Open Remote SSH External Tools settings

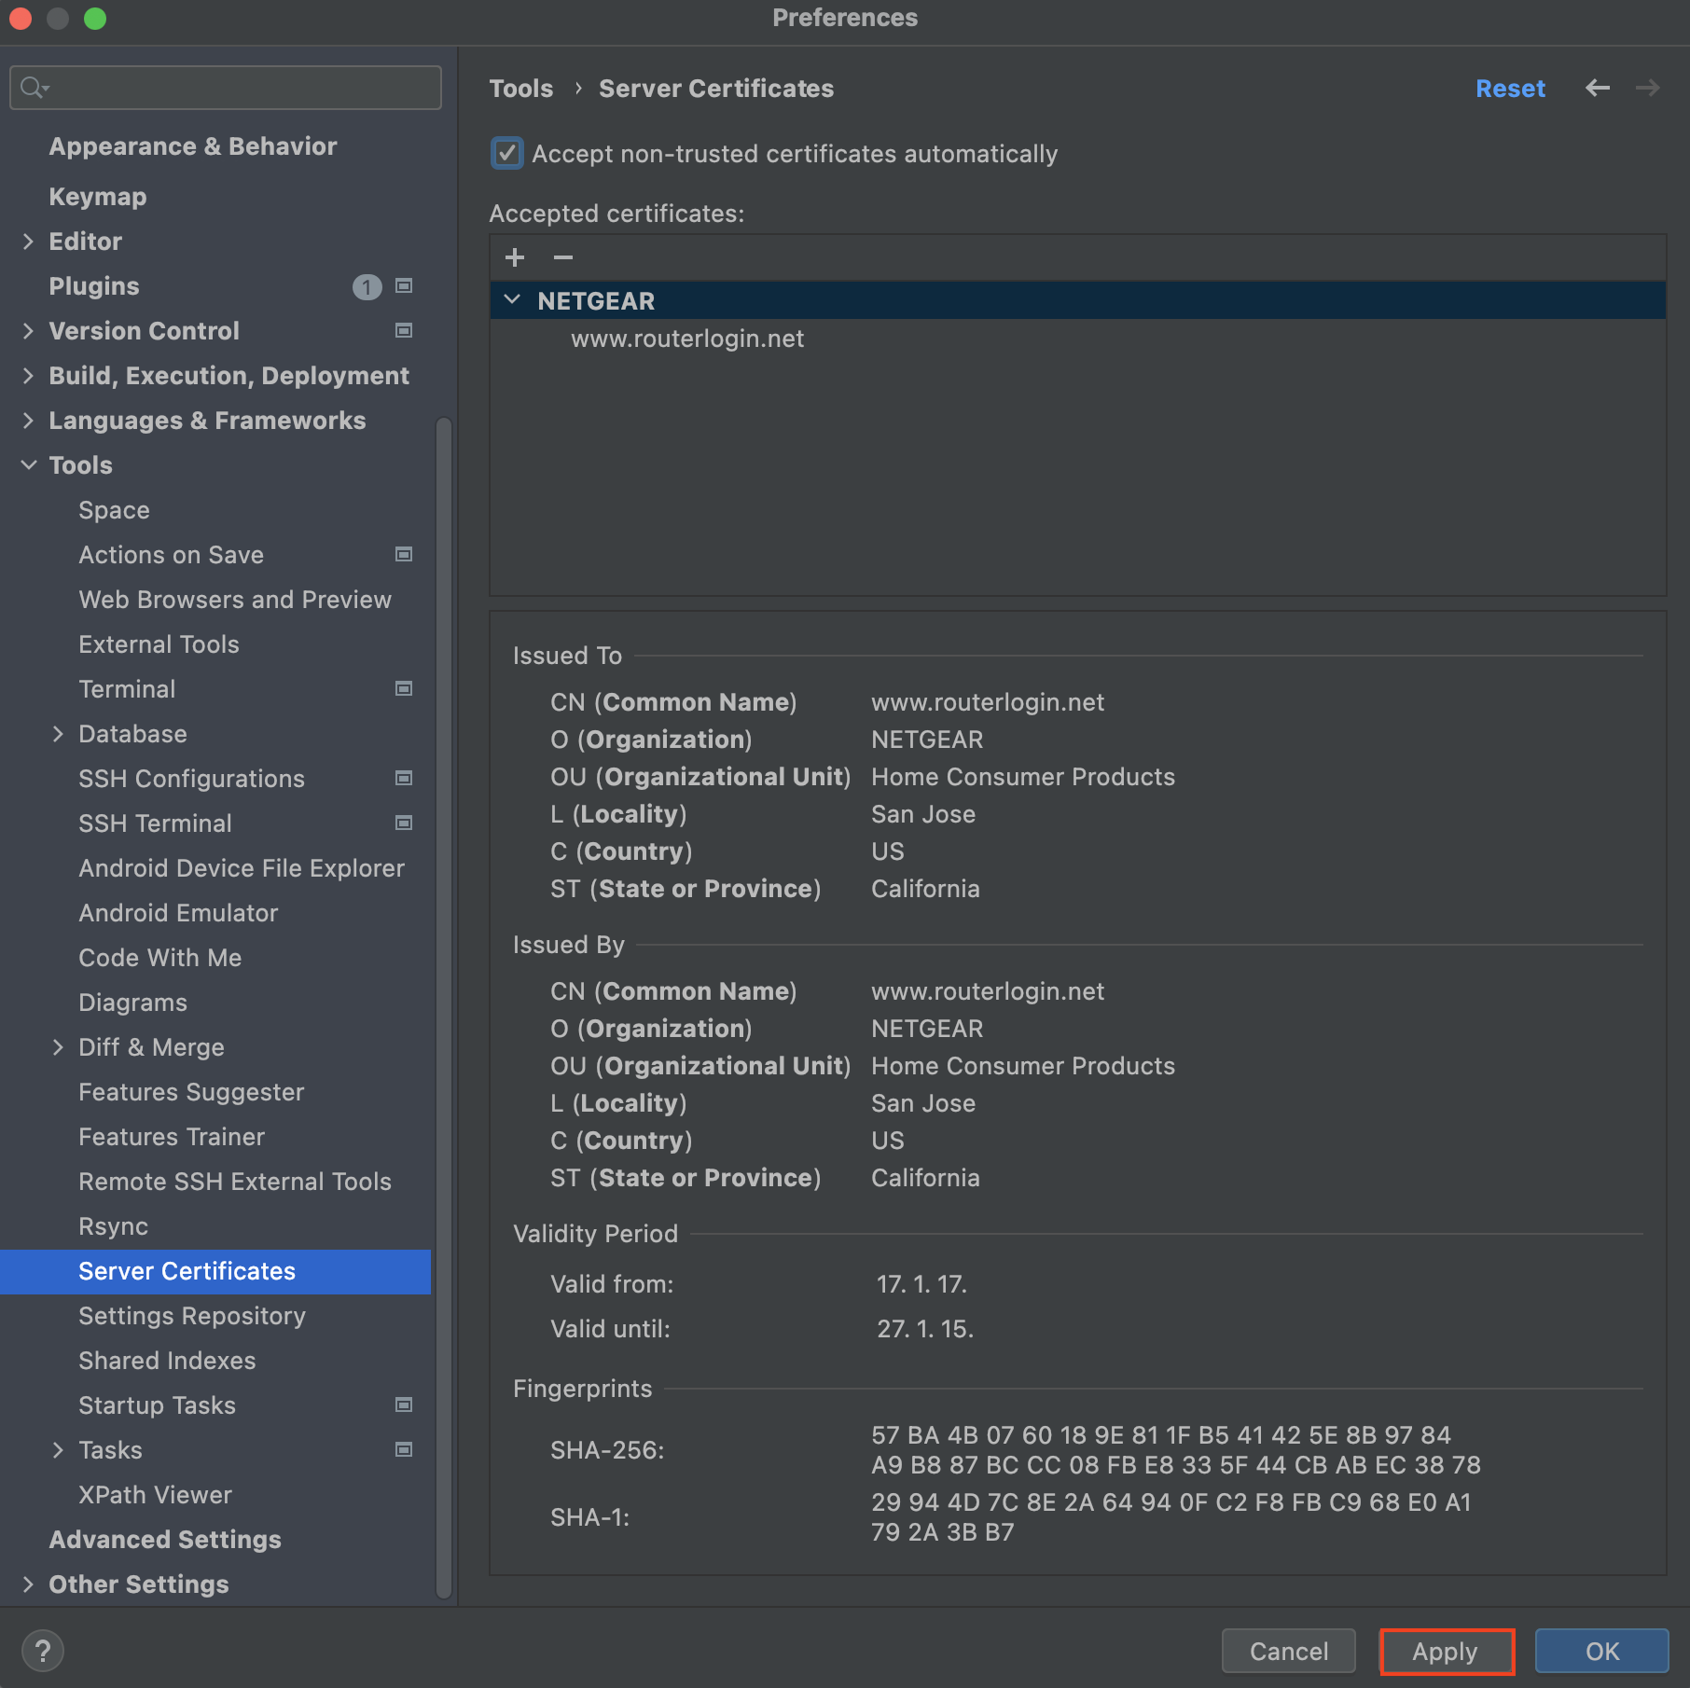[235, 1182]
